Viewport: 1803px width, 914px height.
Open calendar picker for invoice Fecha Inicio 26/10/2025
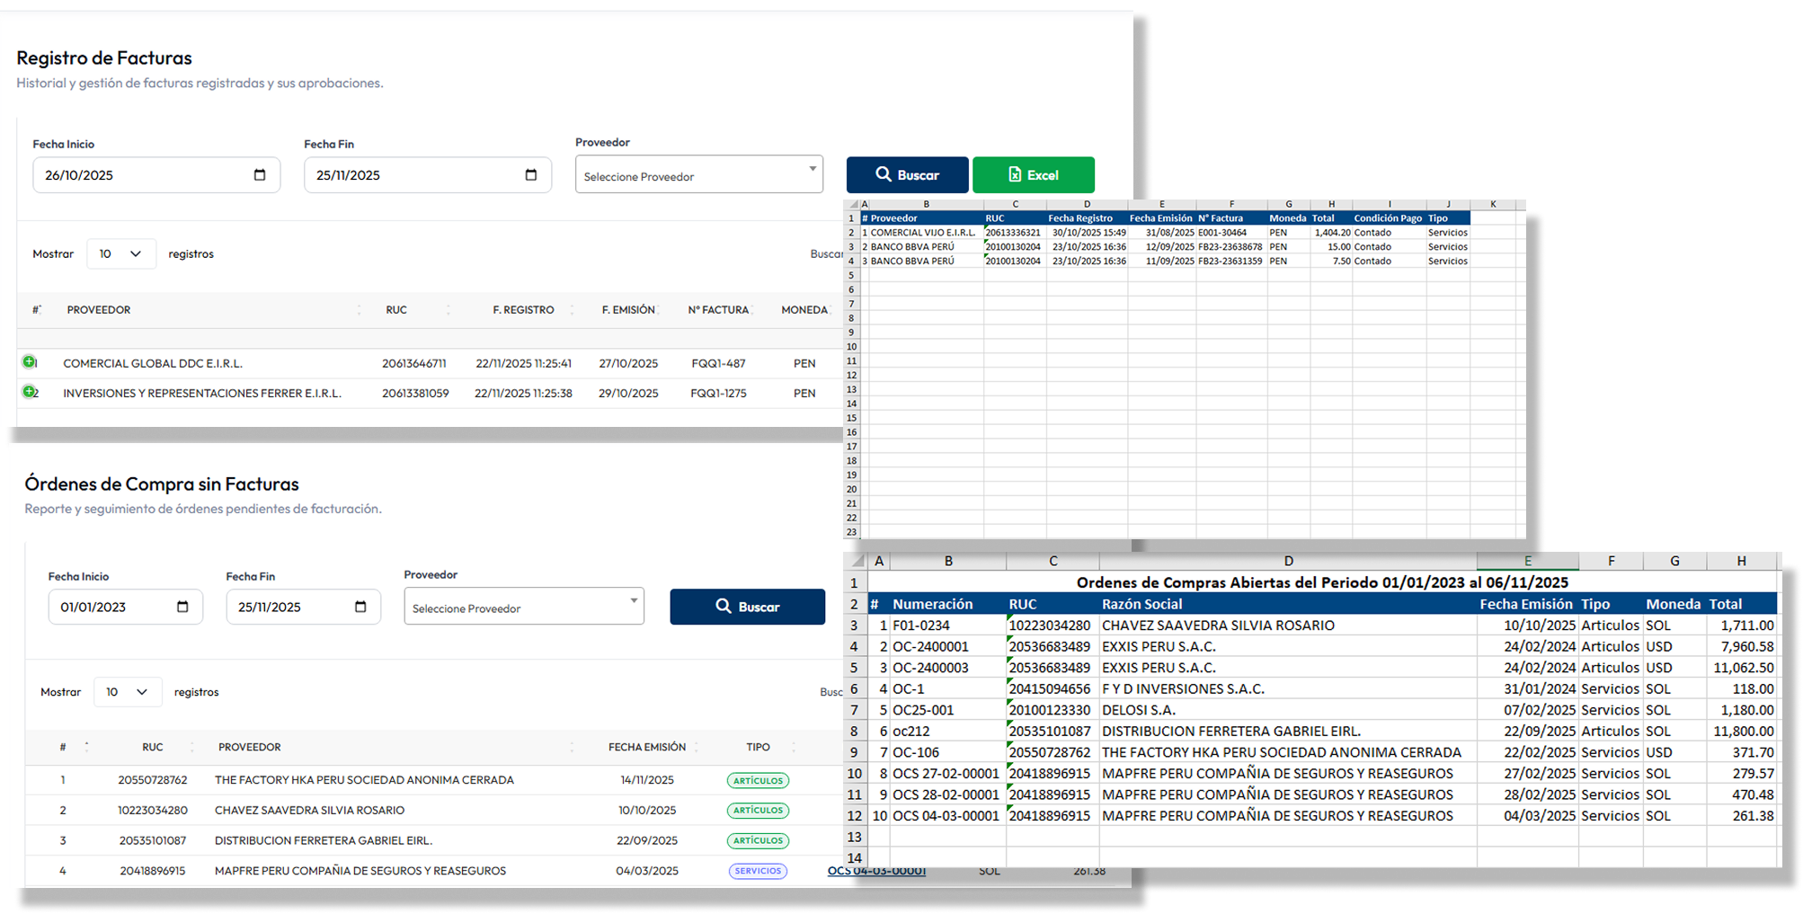pos(260,175)
